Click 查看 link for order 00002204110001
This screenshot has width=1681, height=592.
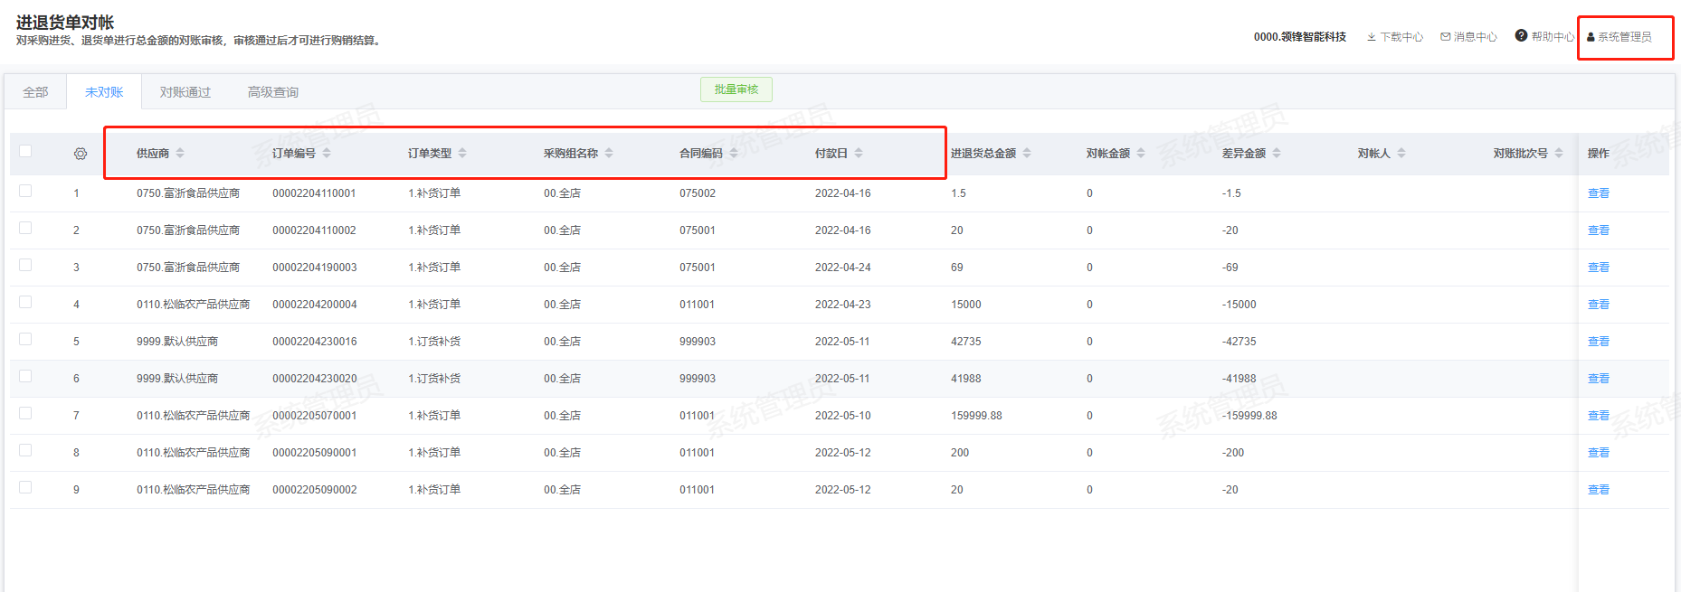click(x=1598, y=193)
